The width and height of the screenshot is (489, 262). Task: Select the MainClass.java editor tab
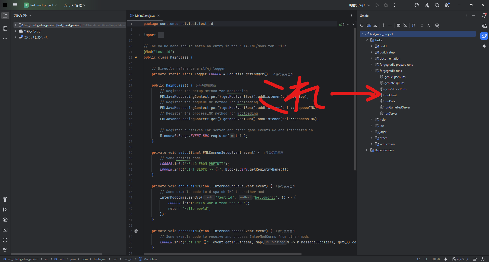[144, 16]
